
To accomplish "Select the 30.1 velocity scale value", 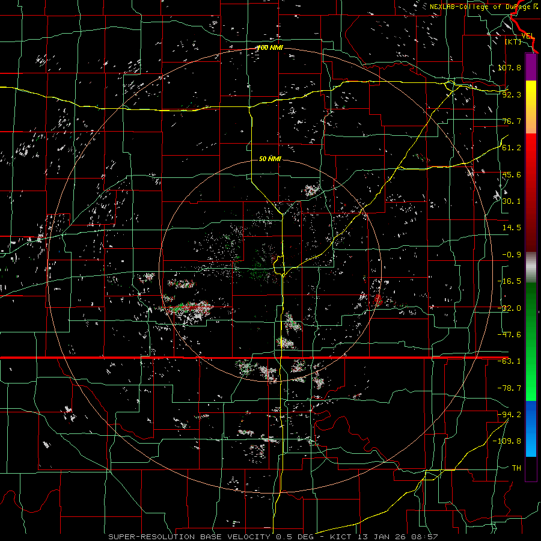I will (x=512, y=201).
